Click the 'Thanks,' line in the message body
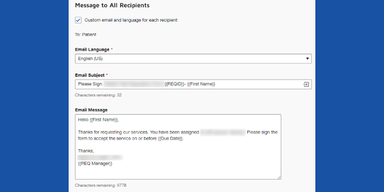This screenshot has height=192, width=384. 85,151
